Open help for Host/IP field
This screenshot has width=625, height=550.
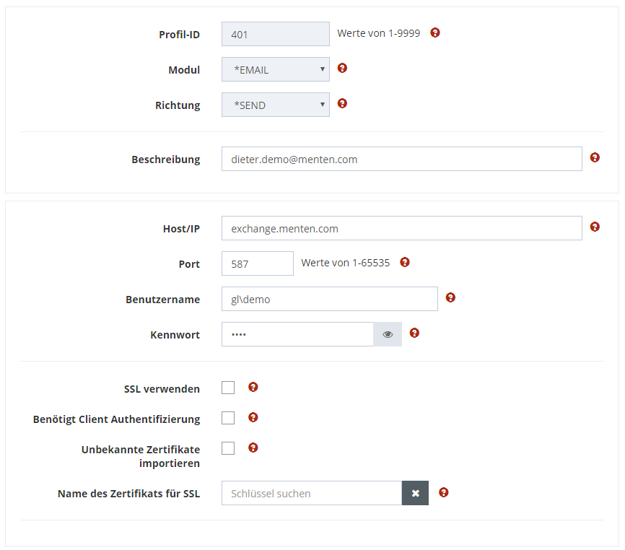click(x=595, y=227)
